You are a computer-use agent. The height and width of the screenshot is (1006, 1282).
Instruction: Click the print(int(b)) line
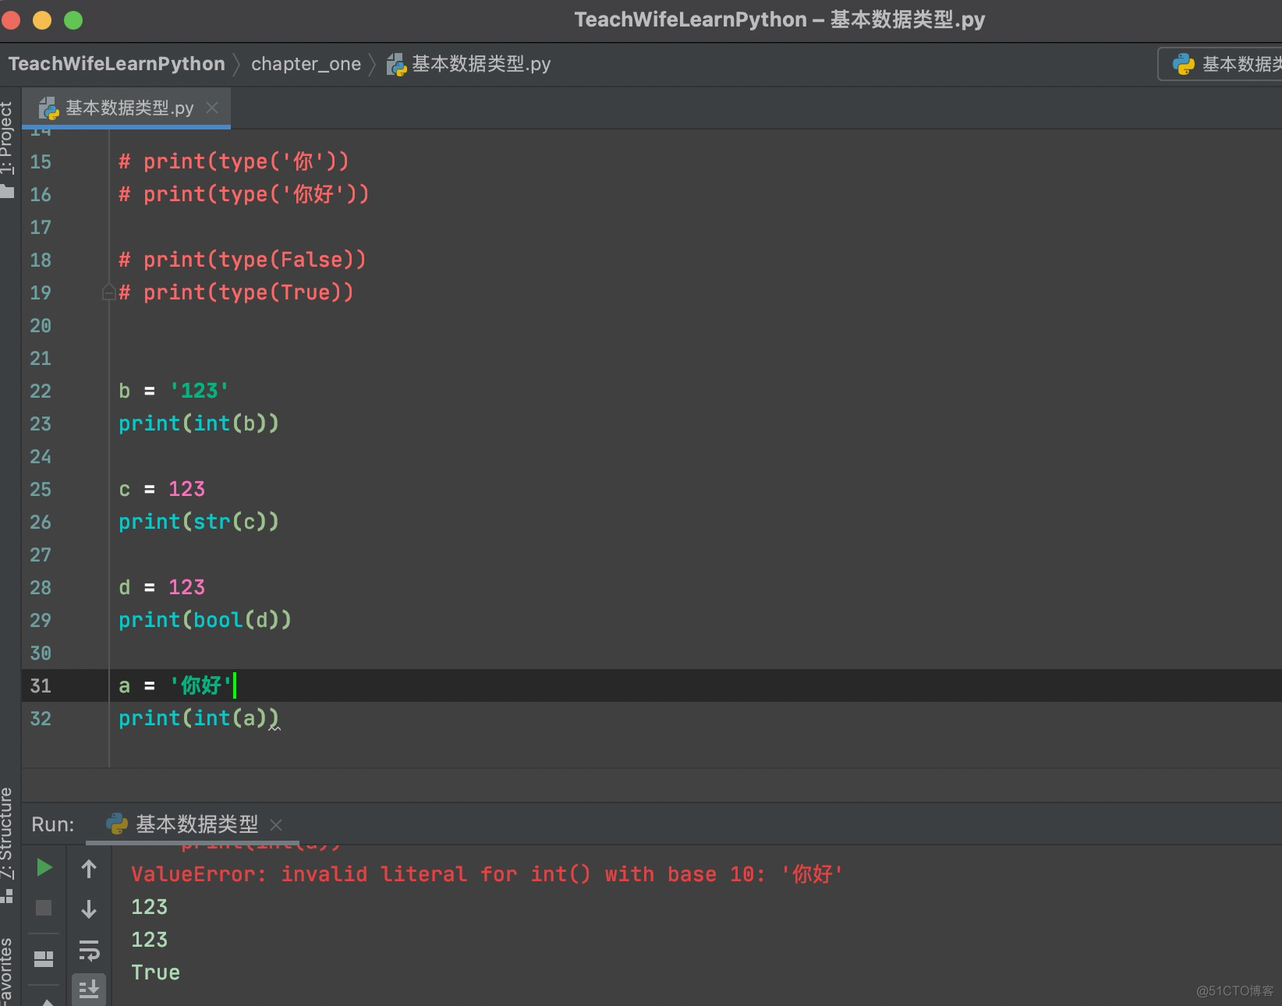(x=198, y=423)
